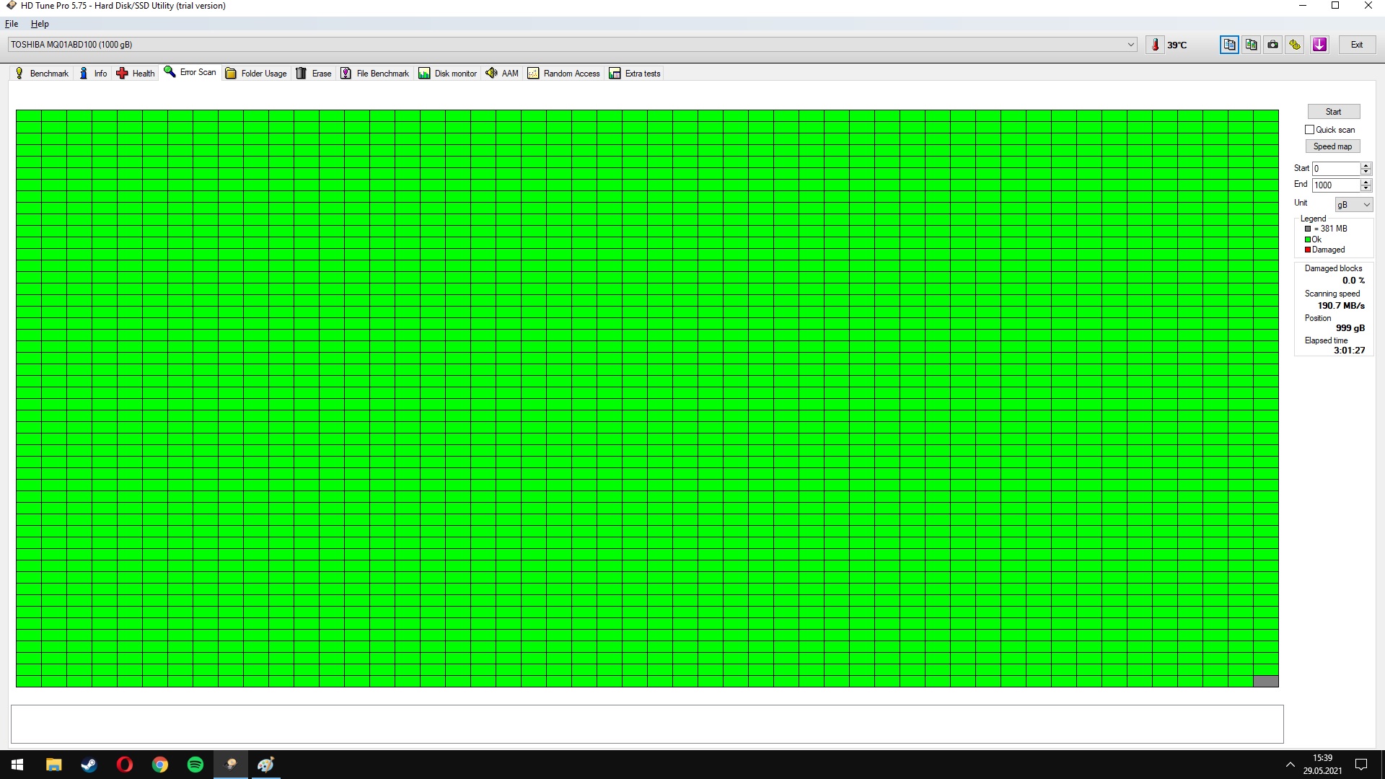Image resolution: width=1385 pixels, height=779 pixels.
Task: Click the End position input field
Action: pos(1336,185)
